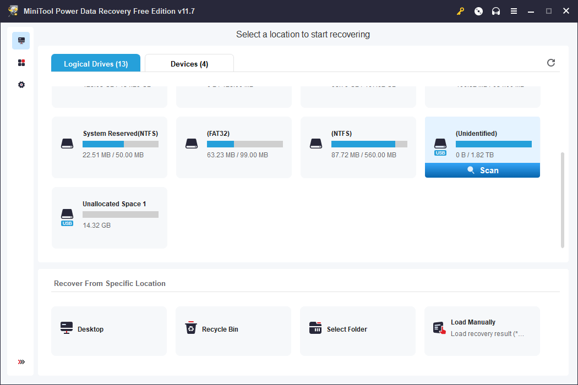
Task: Click the Load Manually icon
Action: (439, 328)
